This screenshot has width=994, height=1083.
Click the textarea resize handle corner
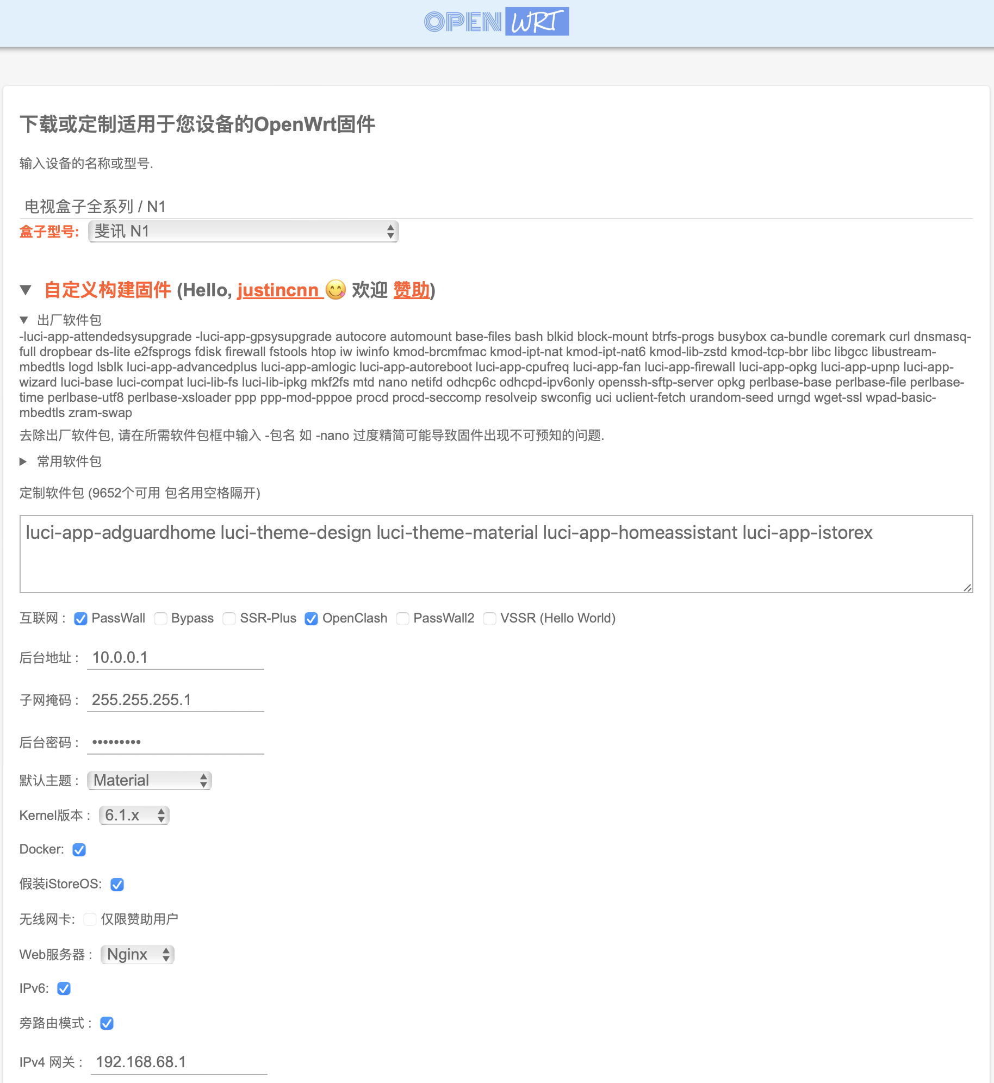[x=967, y=587]
